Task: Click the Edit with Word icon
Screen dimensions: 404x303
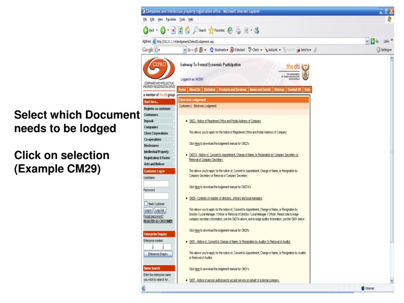Action: [x=246, y=30]
